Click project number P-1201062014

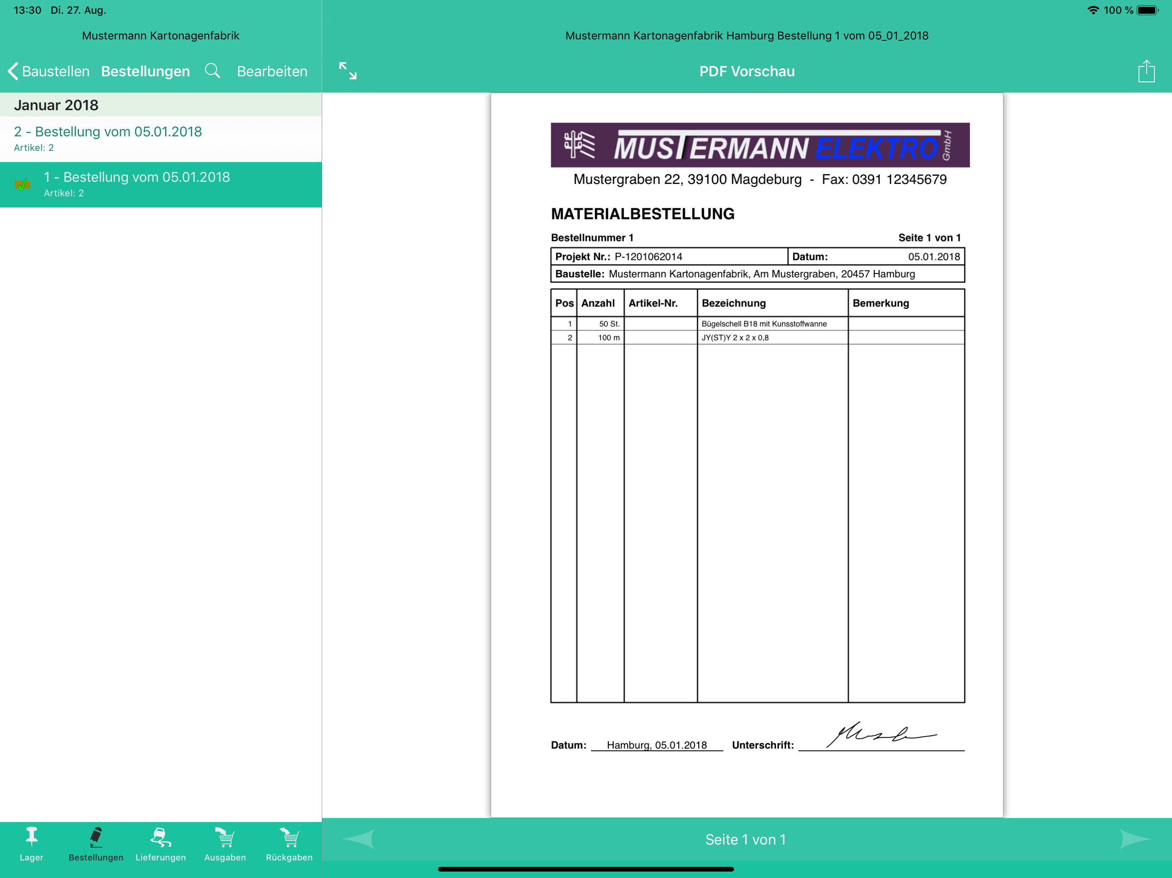click(649, 257)
